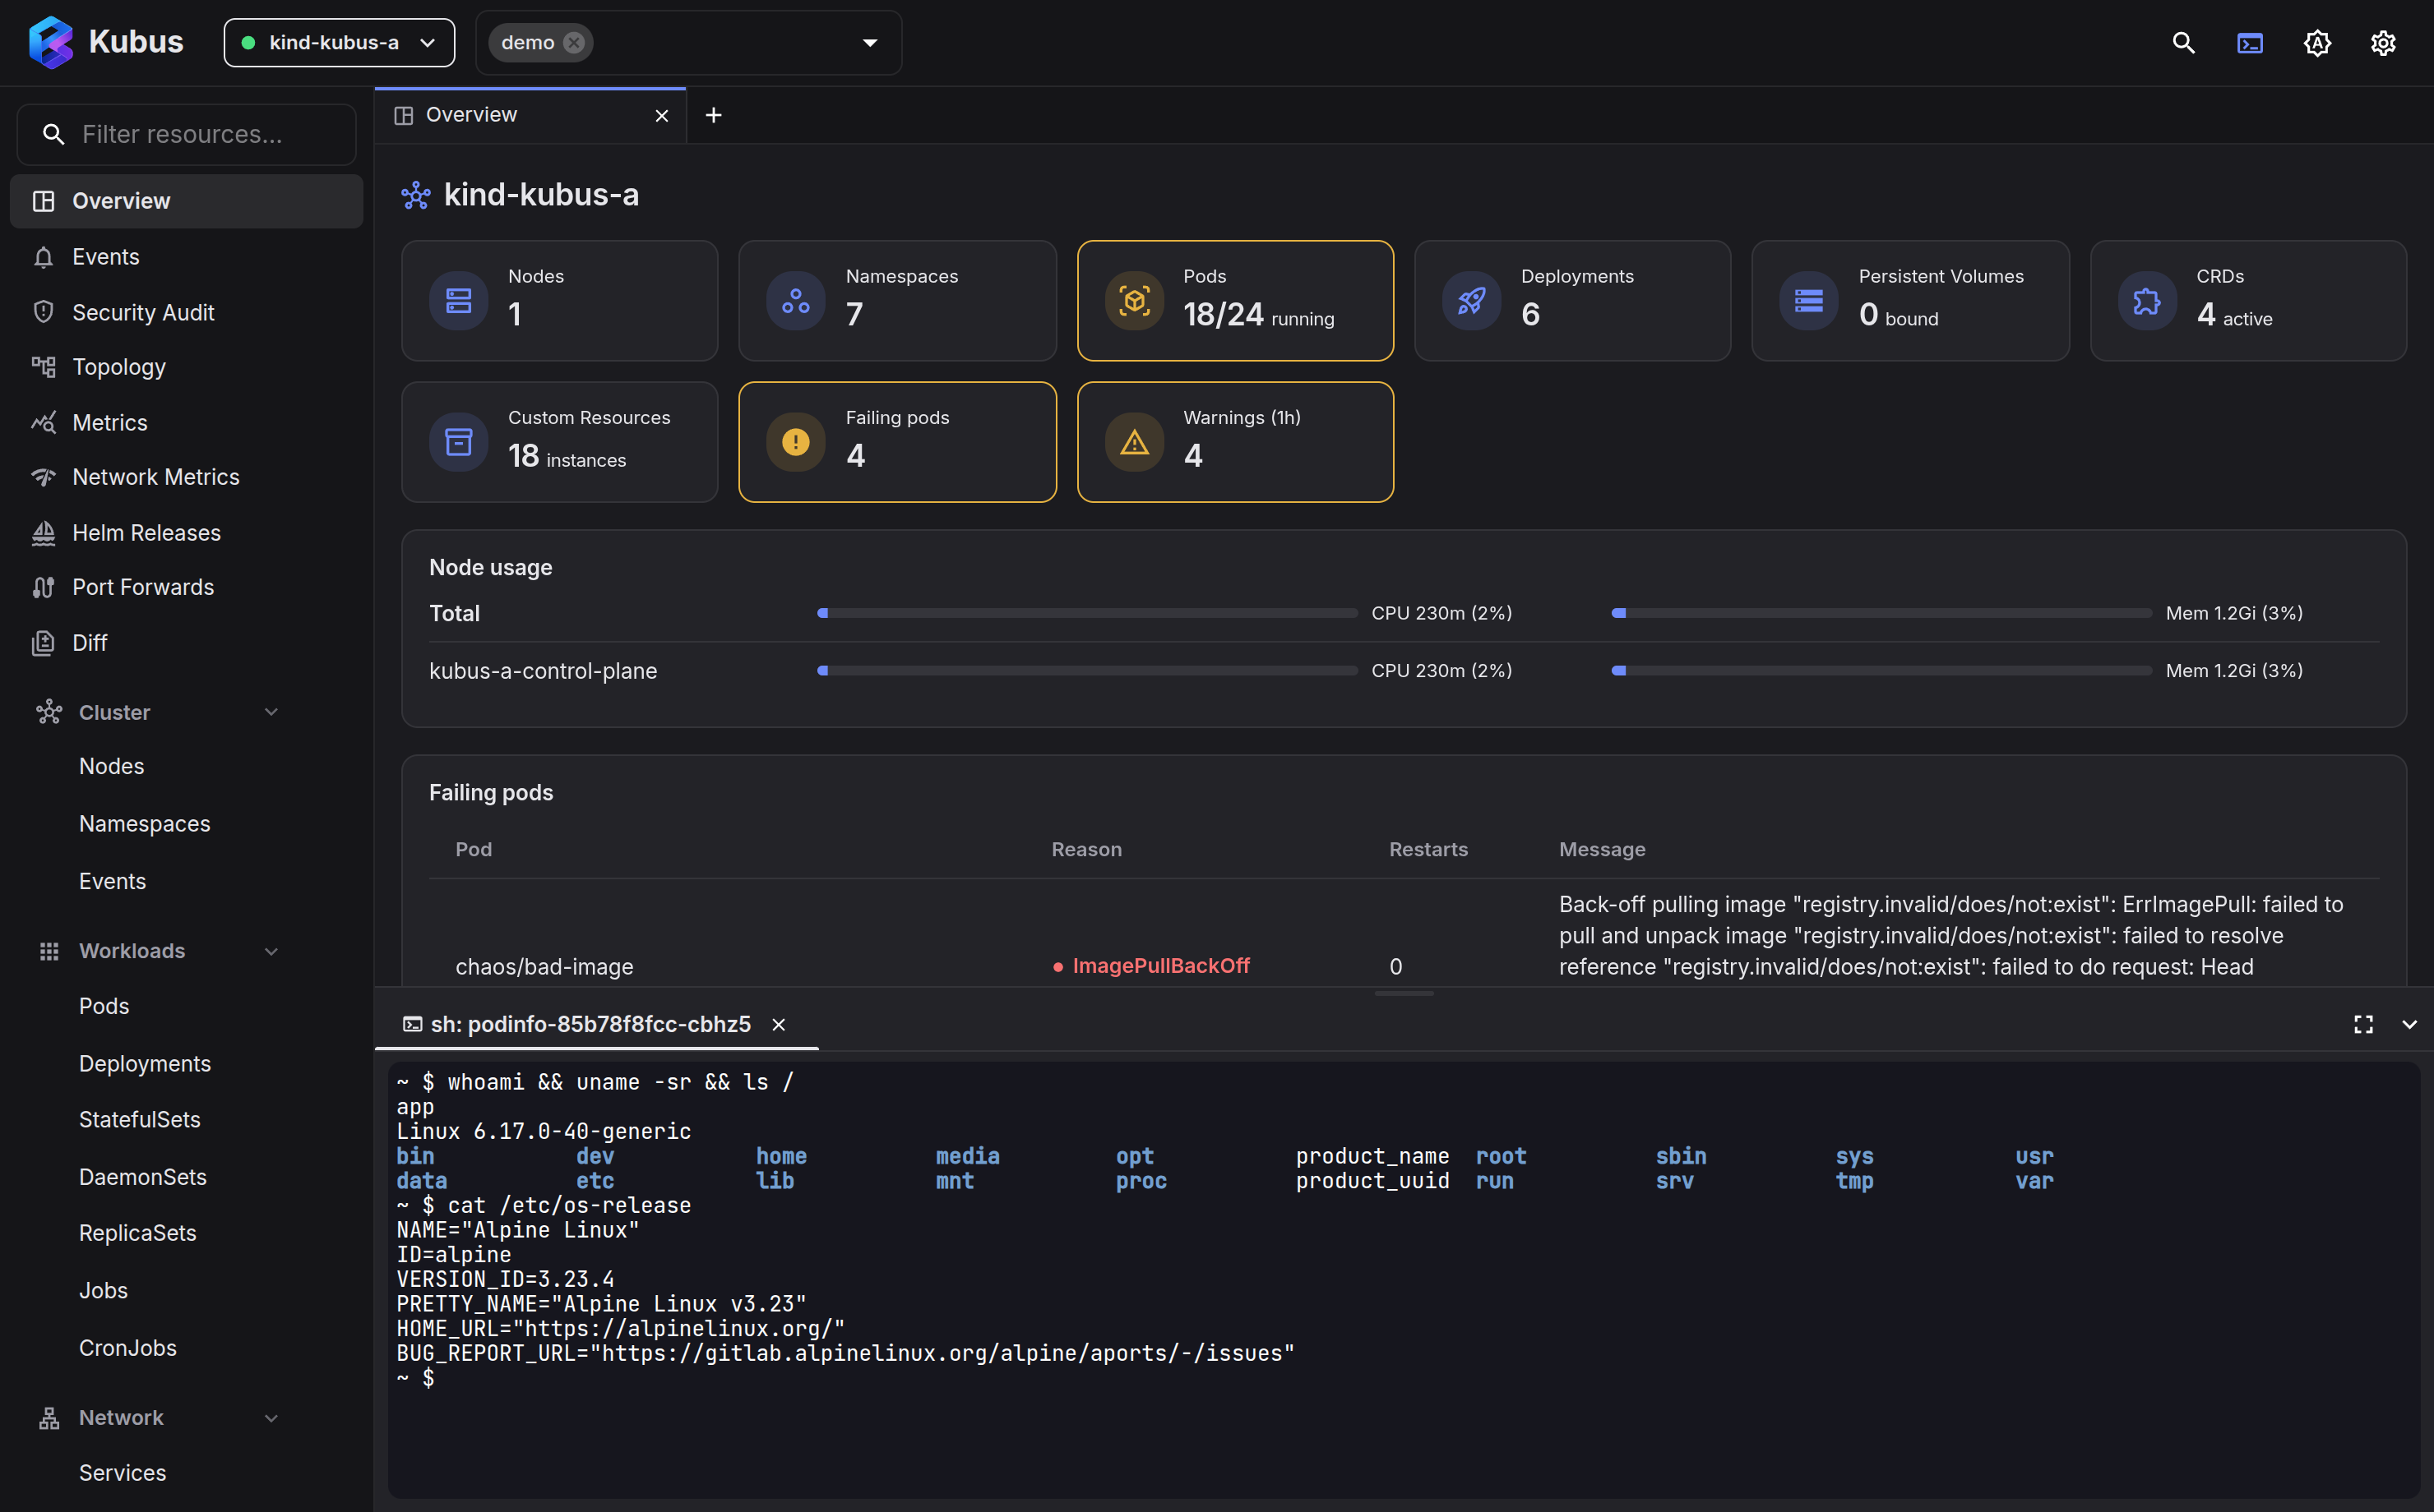
Task: Click the CRDs puzzle icon
Action: pyautogui.click(x=2147, y=300)
